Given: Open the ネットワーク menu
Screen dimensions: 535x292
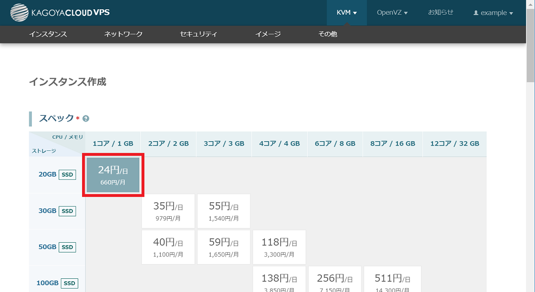Looking at the screenshot, I should [123, 34].
